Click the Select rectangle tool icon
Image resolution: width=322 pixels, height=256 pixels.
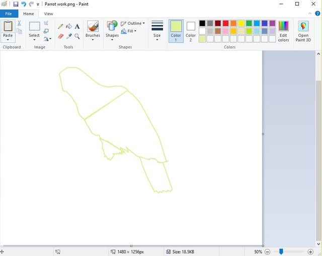click(x=35, y=26)
